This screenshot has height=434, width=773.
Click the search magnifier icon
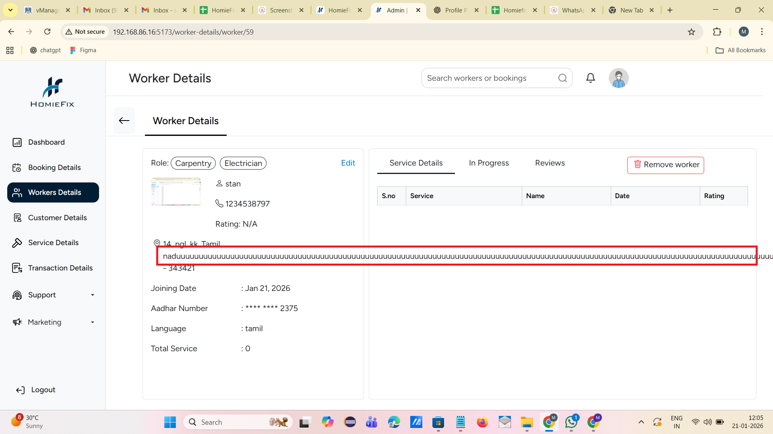pyautogui.click(x=562, y=78)
